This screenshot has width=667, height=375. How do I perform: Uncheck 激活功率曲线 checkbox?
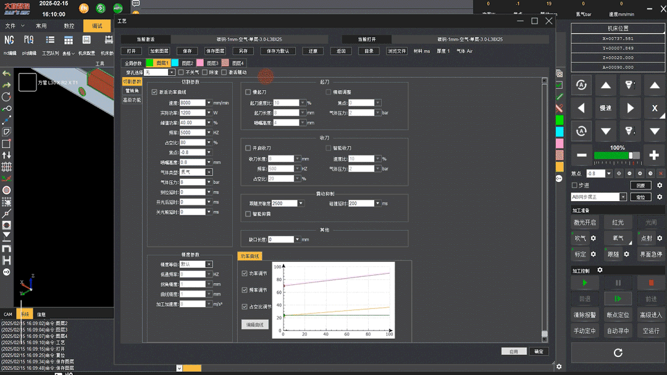pyautogui.click(x=154, y=92)
